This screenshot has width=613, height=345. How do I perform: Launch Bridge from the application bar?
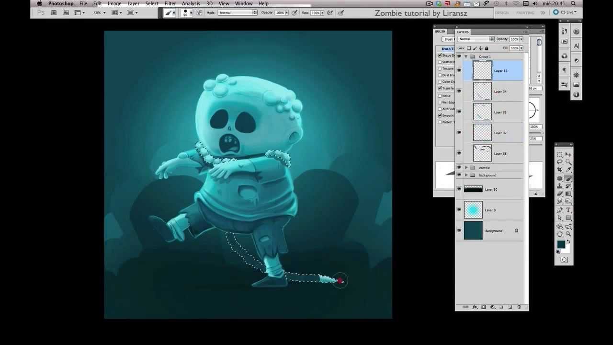54,12
